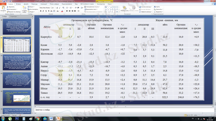Open the Анимация (Animation) ribbon tab

(43, 4)
